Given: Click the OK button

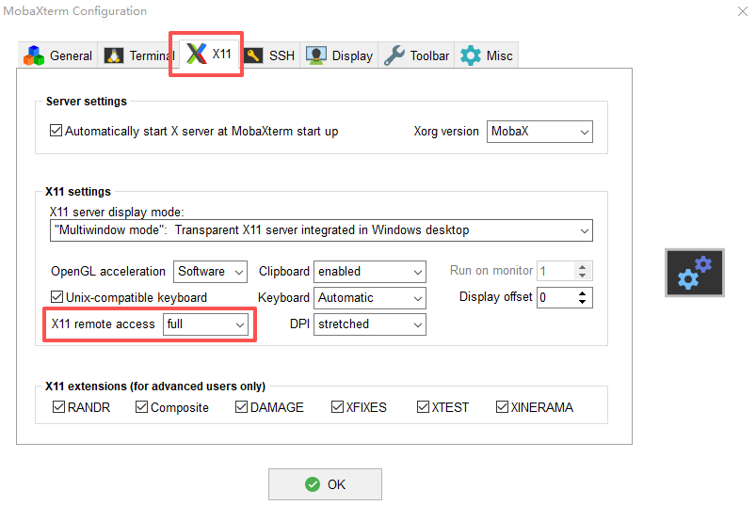Looking at the screenshot, I should tap(325, 484).
